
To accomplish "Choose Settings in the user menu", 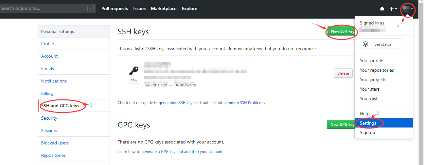I will click(x=384, y=123).
